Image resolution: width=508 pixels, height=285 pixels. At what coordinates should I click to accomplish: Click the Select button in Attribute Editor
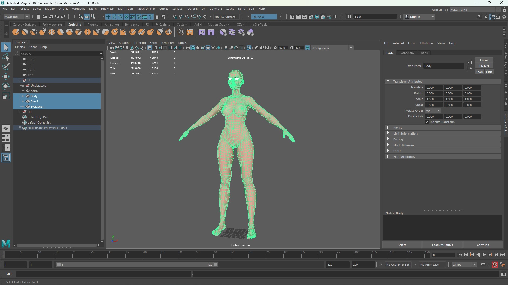coord(402,245)
